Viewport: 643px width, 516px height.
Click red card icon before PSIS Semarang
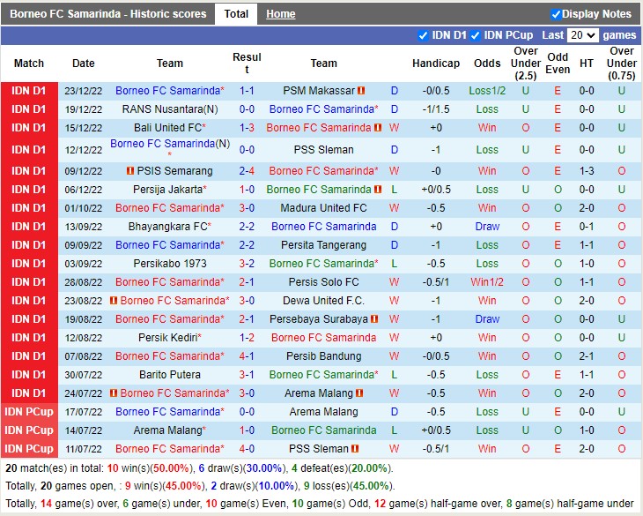pyautogui.click(x=130, y=171)
